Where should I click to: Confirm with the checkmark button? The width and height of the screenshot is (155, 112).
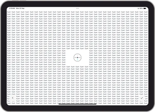pyautogui.click(x=142, y=98)
